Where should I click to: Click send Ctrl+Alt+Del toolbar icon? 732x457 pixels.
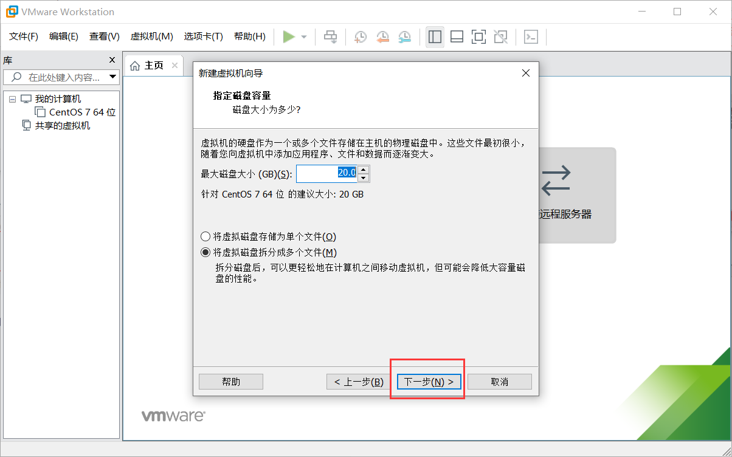[330, 37]
